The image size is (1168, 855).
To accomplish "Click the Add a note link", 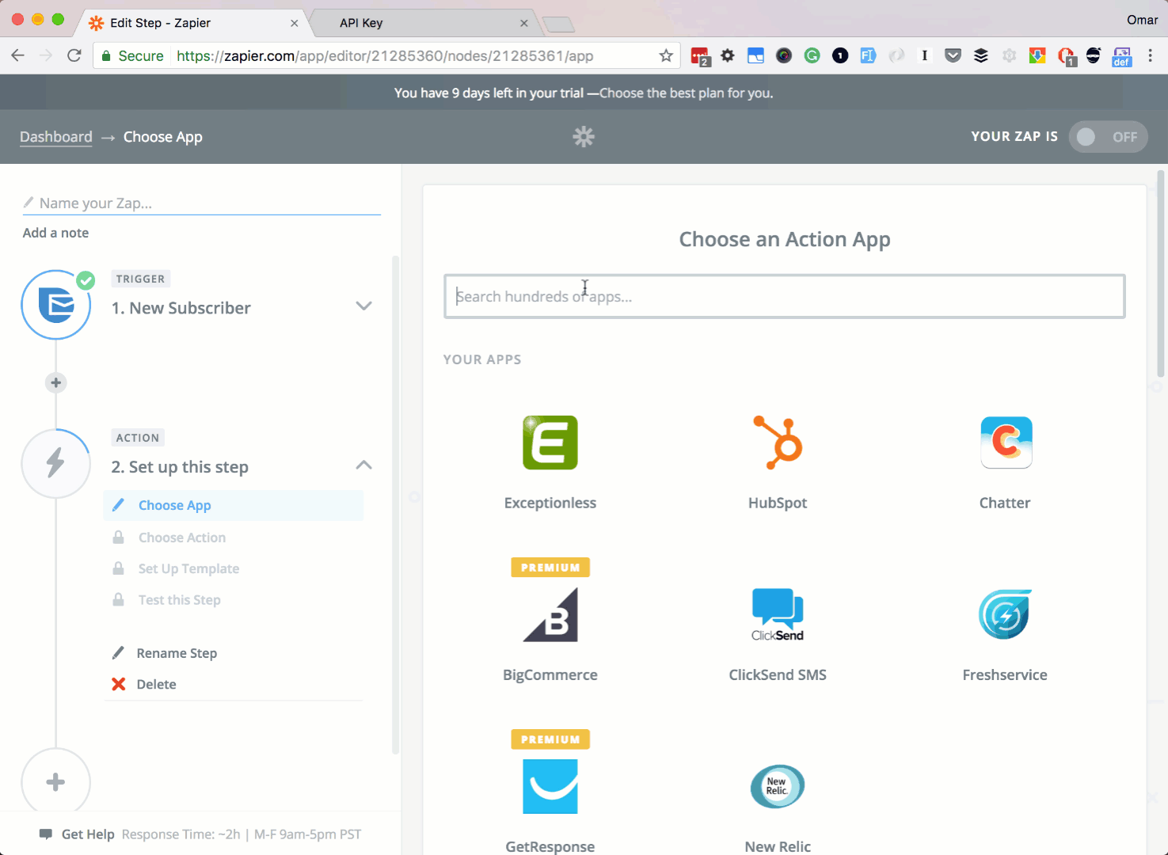I will (x=55, y=233).
